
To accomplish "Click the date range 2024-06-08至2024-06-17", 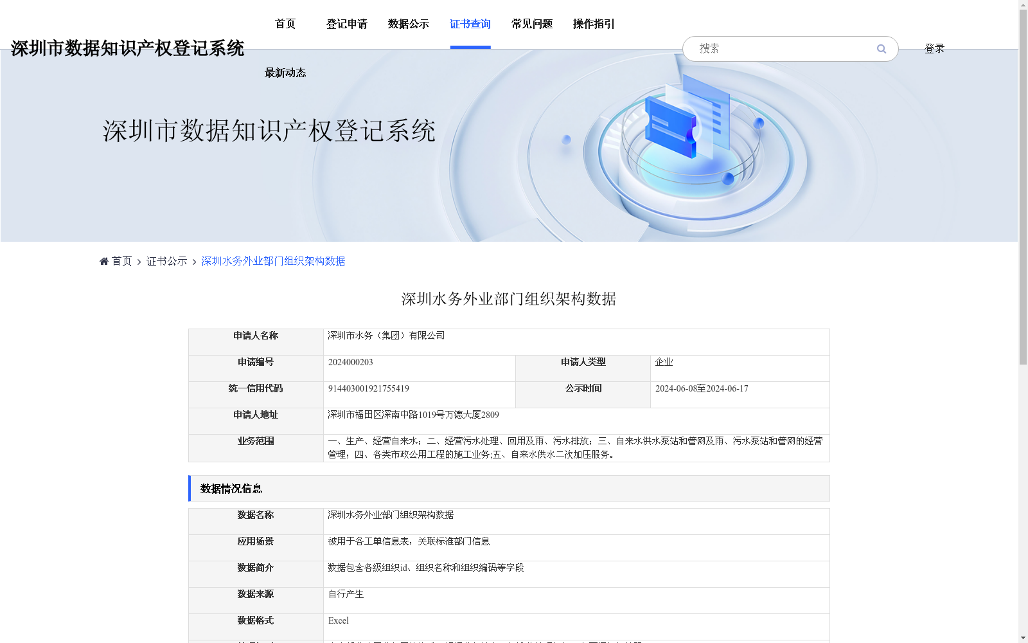I will point(702,388).
